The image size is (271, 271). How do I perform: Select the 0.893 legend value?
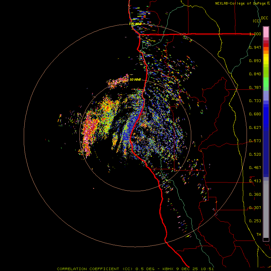coord(255,61)
